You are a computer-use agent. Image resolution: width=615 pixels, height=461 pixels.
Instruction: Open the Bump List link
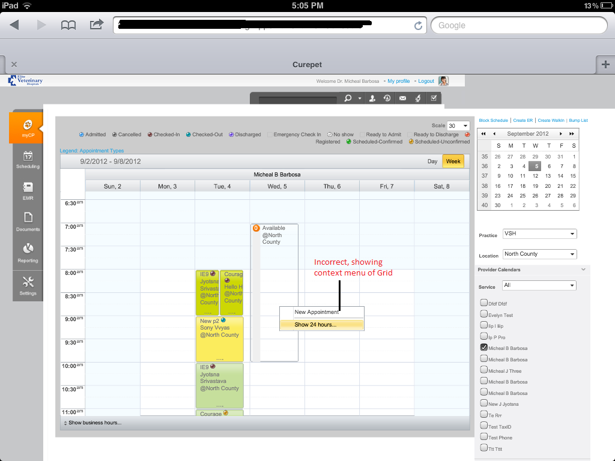[578, 120]
